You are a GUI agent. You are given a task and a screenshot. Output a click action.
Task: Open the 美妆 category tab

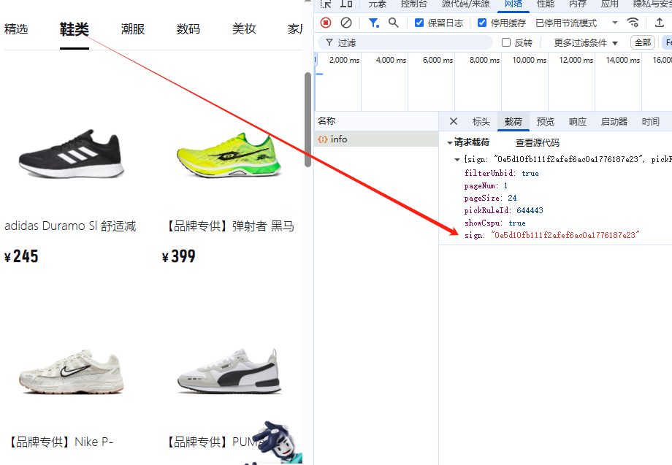coord(244,29)
